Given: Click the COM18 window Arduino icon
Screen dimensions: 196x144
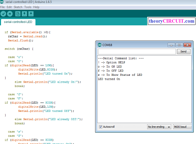Looking at the screenshot, I should tap(100, 45).
